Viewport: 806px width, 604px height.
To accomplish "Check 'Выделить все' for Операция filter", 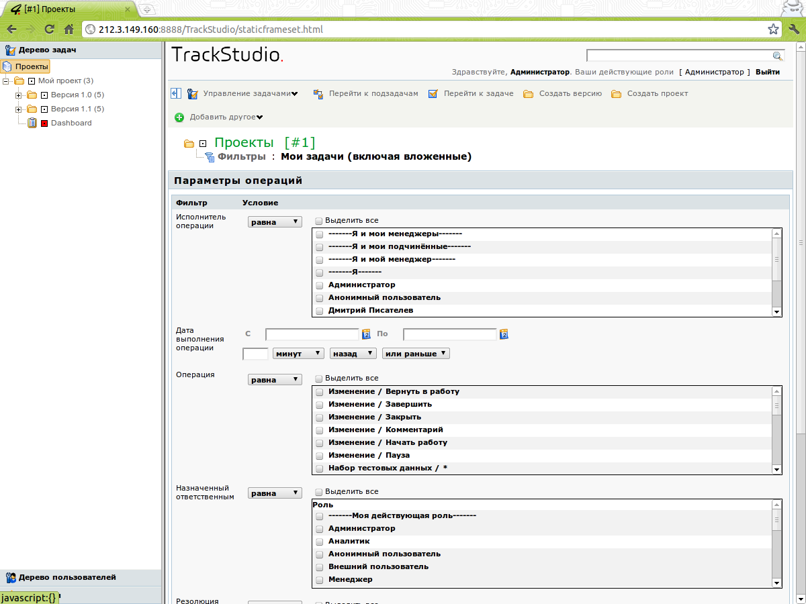I will [319, 379].
